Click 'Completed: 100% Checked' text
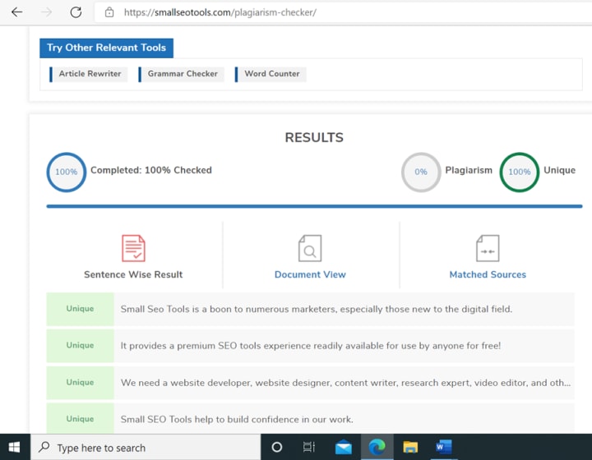 tap(151, 170)
